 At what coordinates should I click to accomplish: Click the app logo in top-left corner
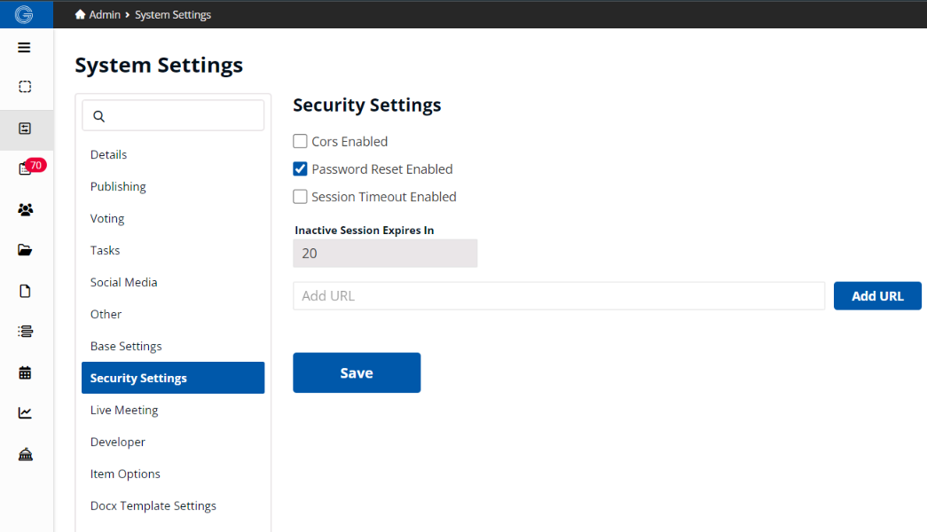[24, 14]
